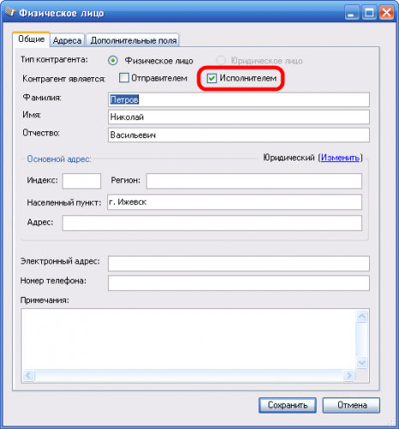The image size is (399, 429).
Task: Save the contact with Сохранить
Action: pyautogui.click(x=287, y=405)
